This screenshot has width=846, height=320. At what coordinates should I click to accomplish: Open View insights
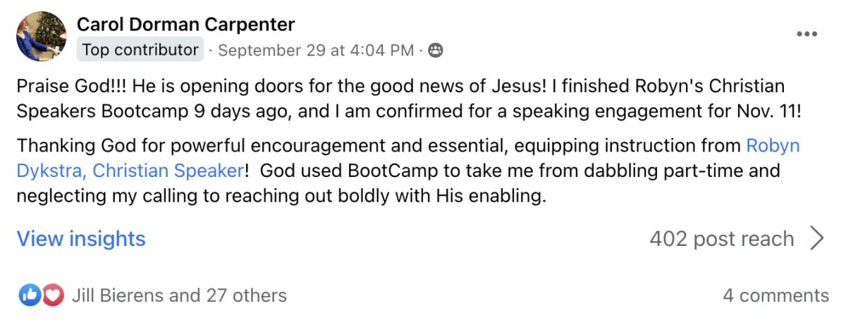[x=81, y=239]
